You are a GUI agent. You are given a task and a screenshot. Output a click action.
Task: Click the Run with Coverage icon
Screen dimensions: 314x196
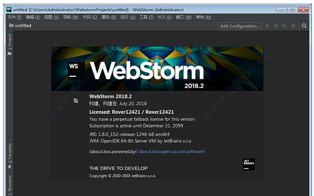(x=285, y=26)
